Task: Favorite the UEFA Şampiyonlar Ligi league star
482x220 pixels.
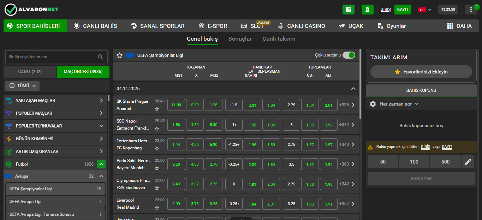Action: click(x=120, y=55)
